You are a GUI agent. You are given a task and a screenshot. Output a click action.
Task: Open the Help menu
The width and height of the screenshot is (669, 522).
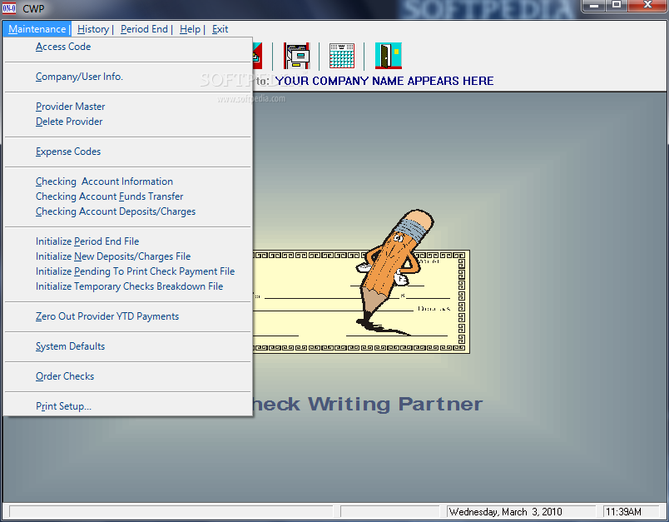tap(190, 29)
